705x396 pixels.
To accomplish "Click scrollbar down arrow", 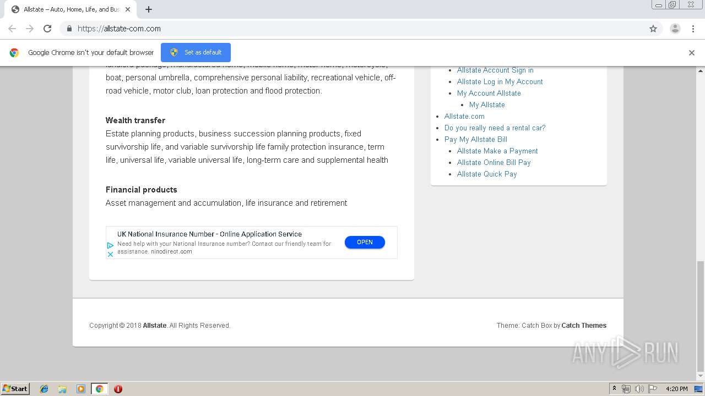I will coord(701,377).
